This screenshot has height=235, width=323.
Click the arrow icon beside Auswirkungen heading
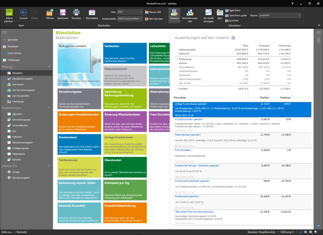pyautogui.click(x=233, y=38)
